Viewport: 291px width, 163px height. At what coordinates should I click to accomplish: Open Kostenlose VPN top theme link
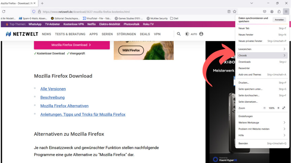pyautogui.click(x=73, y=24)
